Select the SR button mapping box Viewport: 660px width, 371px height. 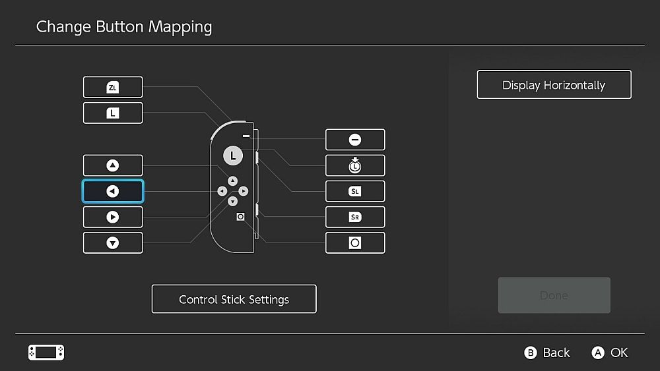click(355, 217)
